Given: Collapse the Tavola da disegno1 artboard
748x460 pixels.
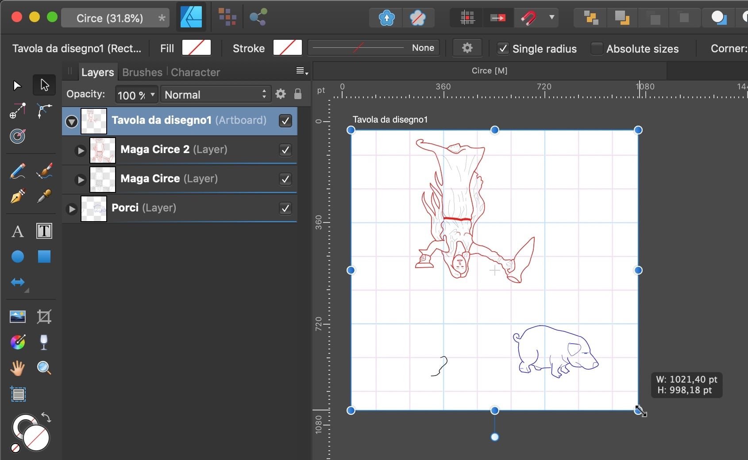Looking at the screenshot, I should pos(72,121).
